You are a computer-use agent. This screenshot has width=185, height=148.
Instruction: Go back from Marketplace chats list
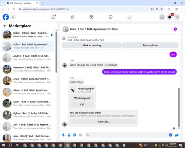click(x=5, y=26)
